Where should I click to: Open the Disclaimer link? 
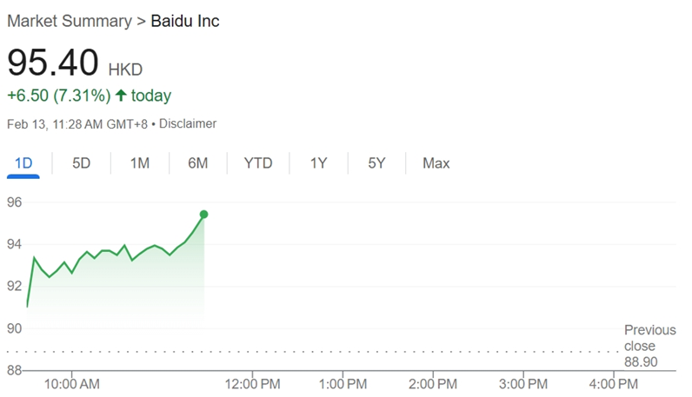(188, 123)
